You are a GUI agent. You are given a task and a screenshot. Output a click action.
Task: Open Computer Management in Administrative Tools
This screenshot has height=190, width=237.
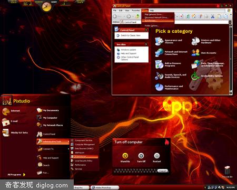pos(85,145)
